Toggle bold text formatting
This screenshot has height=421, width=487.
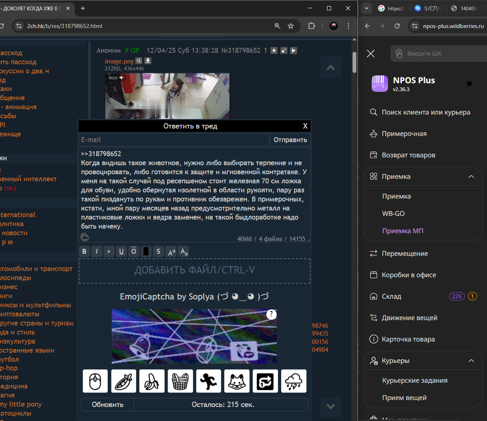85,251
